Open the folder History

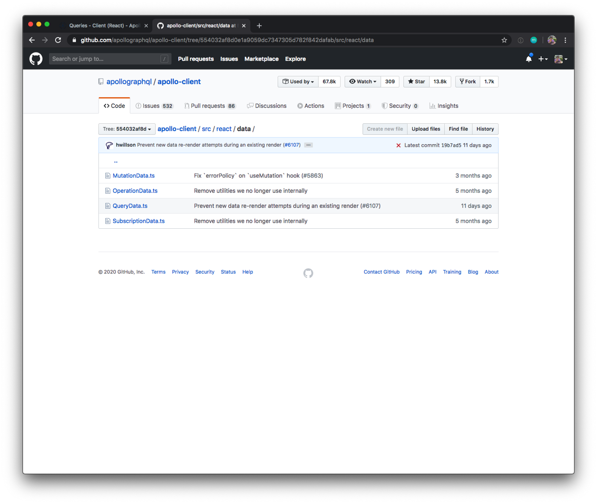pyautogui.click(x=485, y=129)
